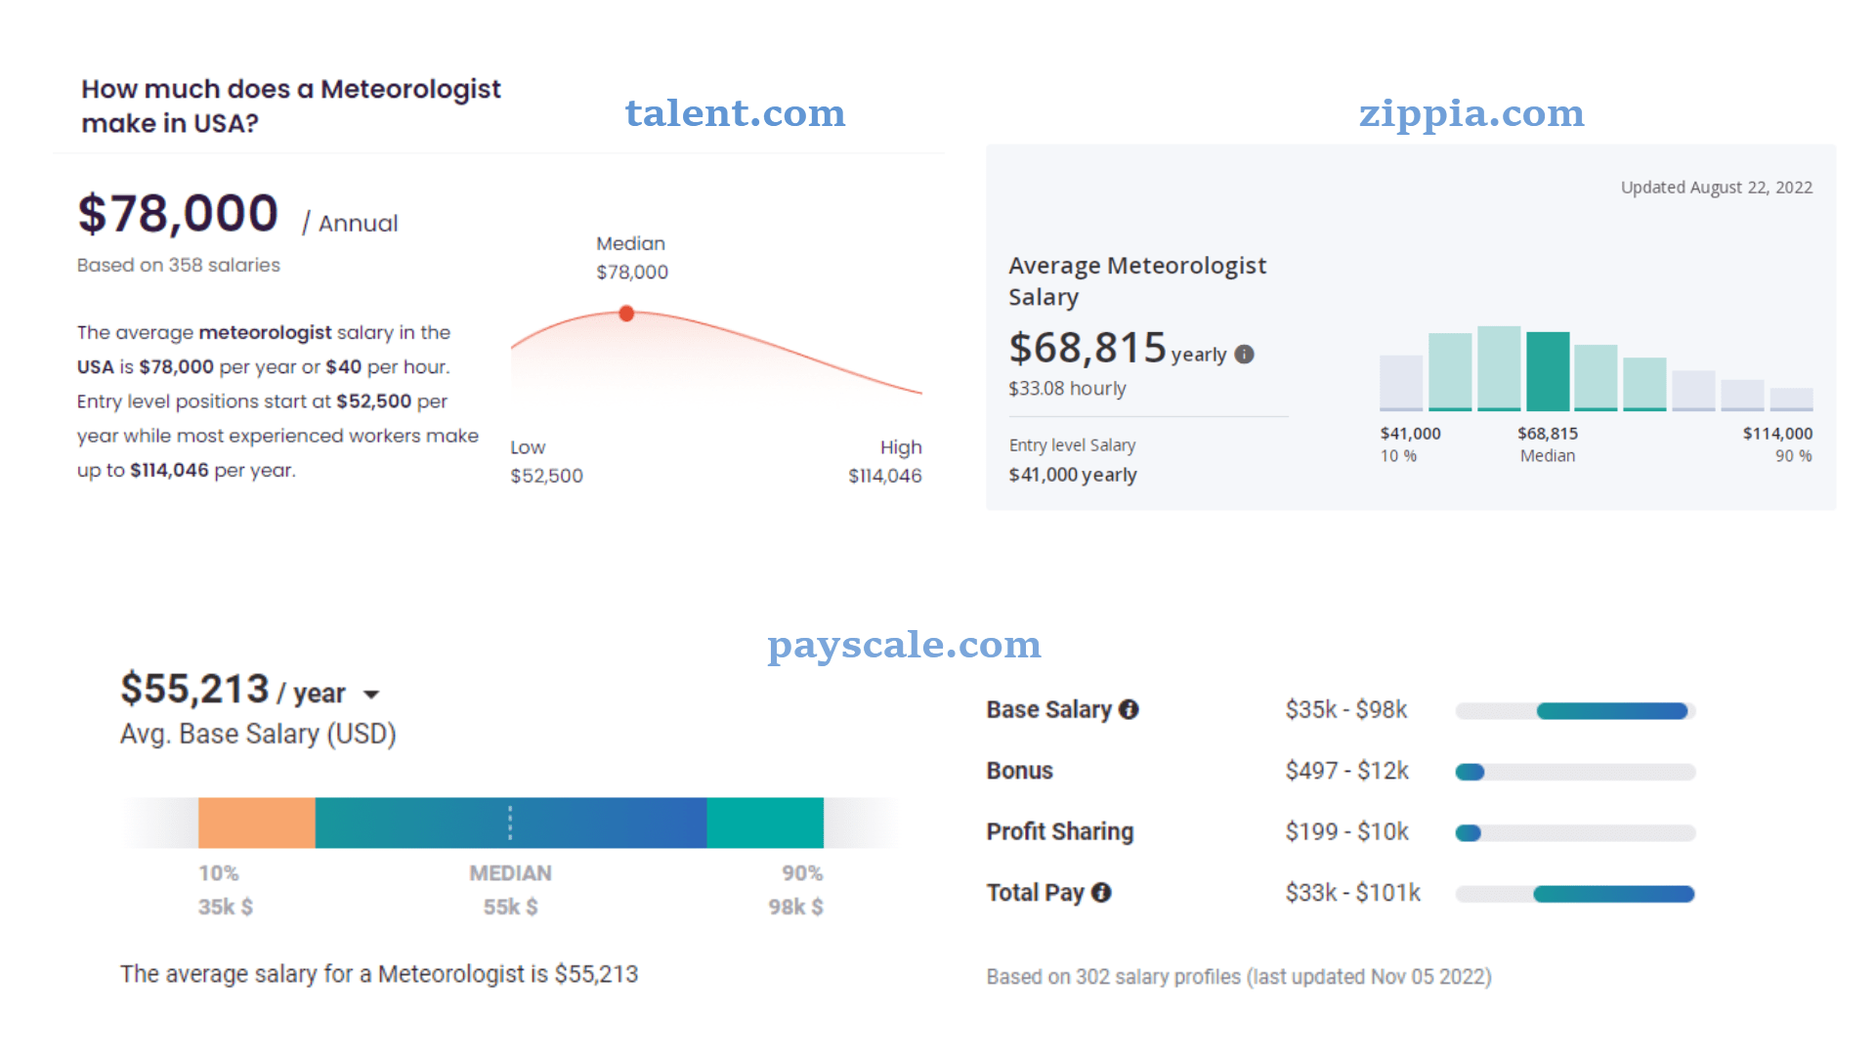Viewport: 1876px width, 1055px height.
Task: Click the gray first histogram bar above $41,000
Action: pyautogui.click(x=1401, y=383)
